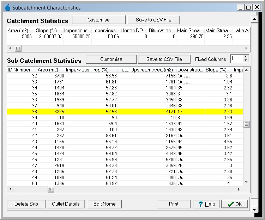Click the Help button with question mark
The image size is (265, 220).
click(206, 204)
